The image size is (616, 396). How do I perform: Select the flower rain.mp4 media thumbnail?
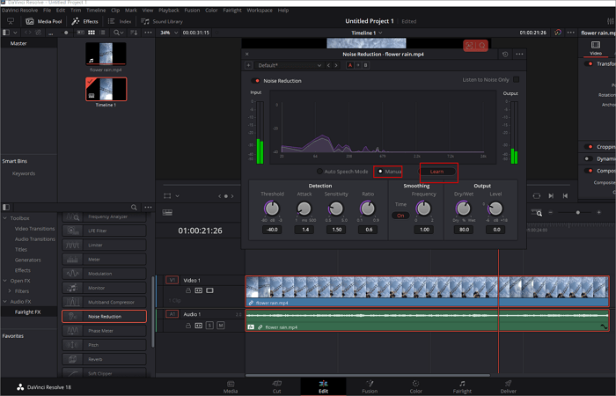106,54
